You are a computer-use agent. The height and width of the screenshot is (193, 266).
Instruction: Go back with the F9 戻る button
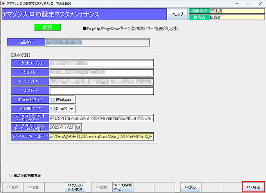[191, 187]
